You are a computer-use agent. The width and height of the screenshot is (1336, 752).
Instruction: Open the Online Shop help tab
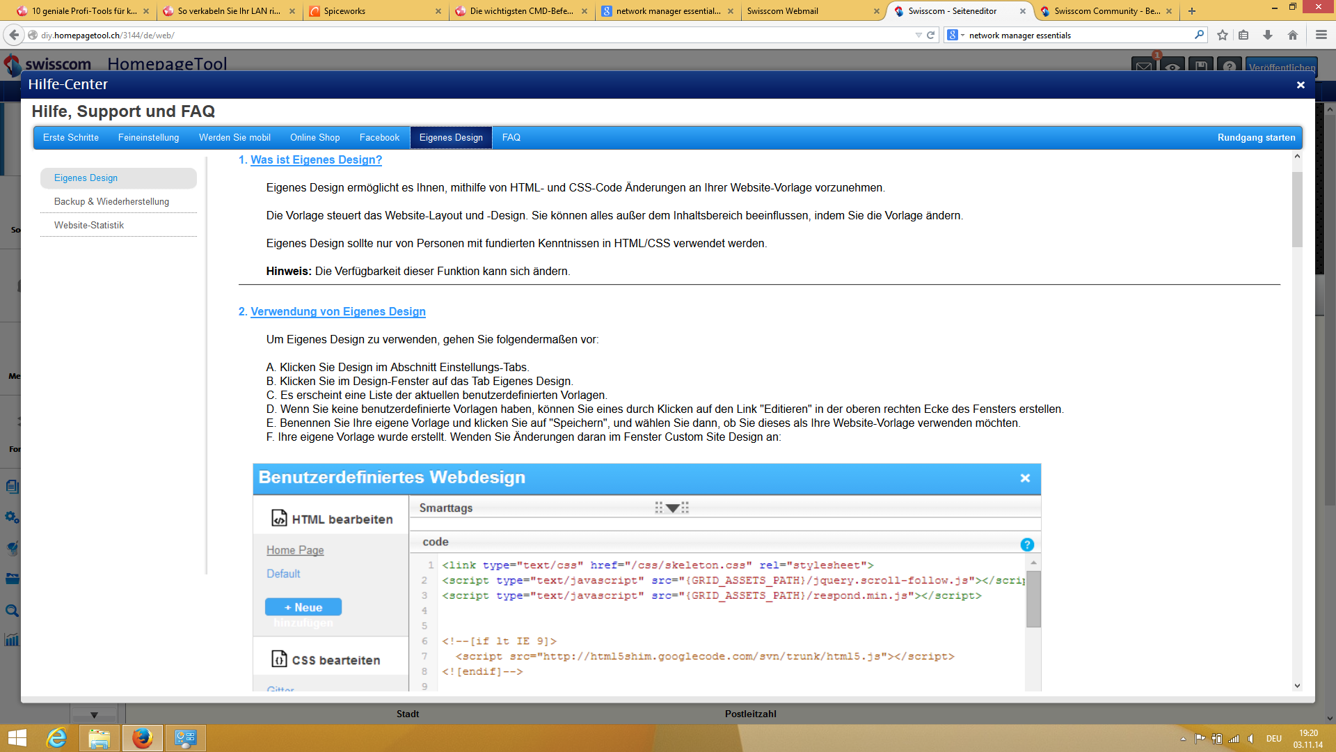[x=315, y=137]
